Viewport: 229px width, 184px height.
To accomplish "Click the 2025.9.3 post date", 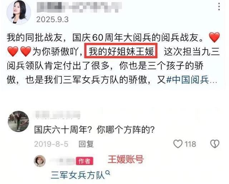I will (52, 19).
